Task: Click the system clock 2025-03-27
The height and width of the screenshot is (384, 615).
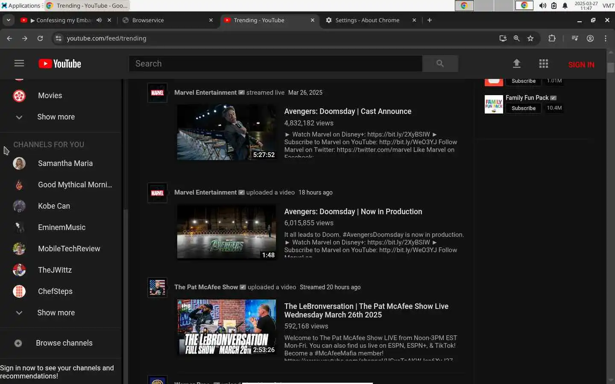Action: 586,6
